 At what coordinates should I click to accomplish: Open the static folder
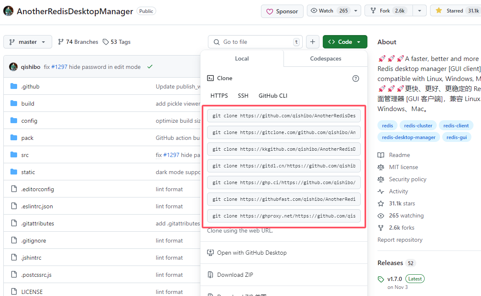[28, 172]
